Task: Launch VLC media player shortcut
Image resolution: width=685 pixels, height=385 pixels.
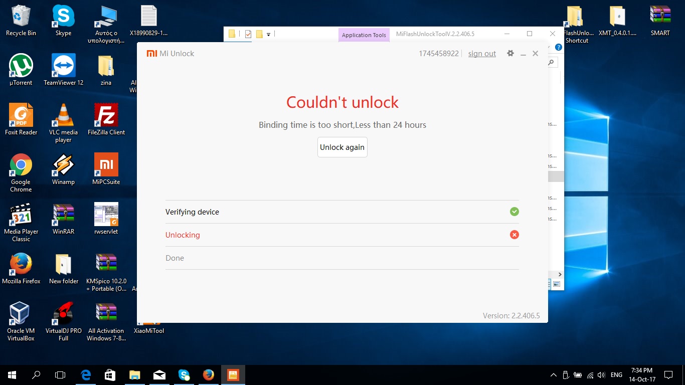Action: coord(63,119)
